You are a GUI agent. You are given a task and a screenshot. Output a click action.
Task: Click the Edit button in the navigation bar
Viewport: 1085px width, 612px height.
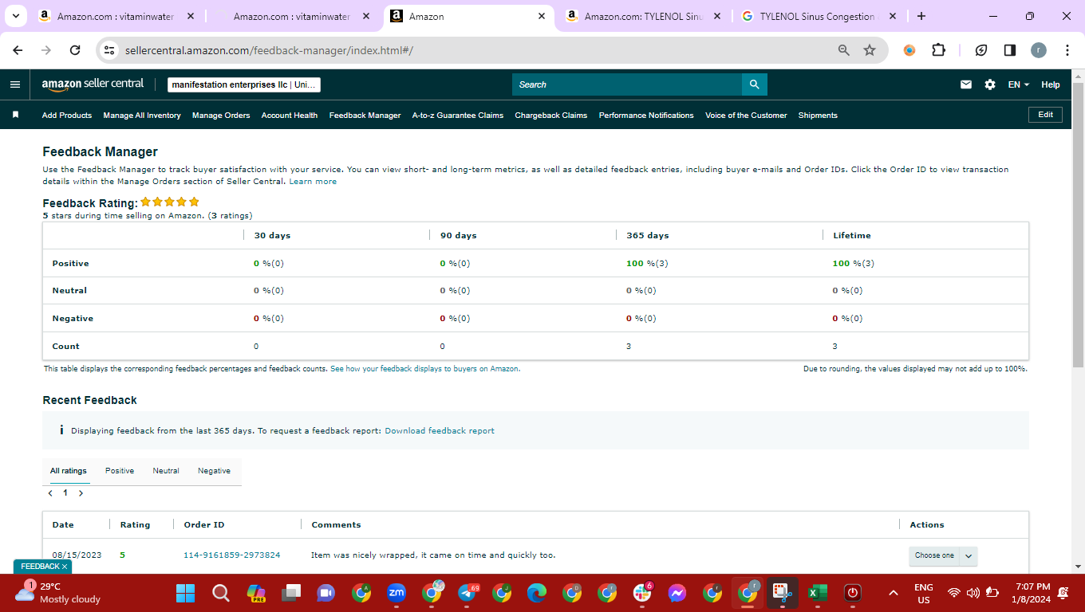(x=1046, y=115)
